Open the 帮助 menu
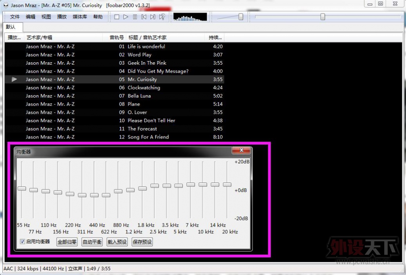Screen dimensions: 406x275 [x=98, y=17]
